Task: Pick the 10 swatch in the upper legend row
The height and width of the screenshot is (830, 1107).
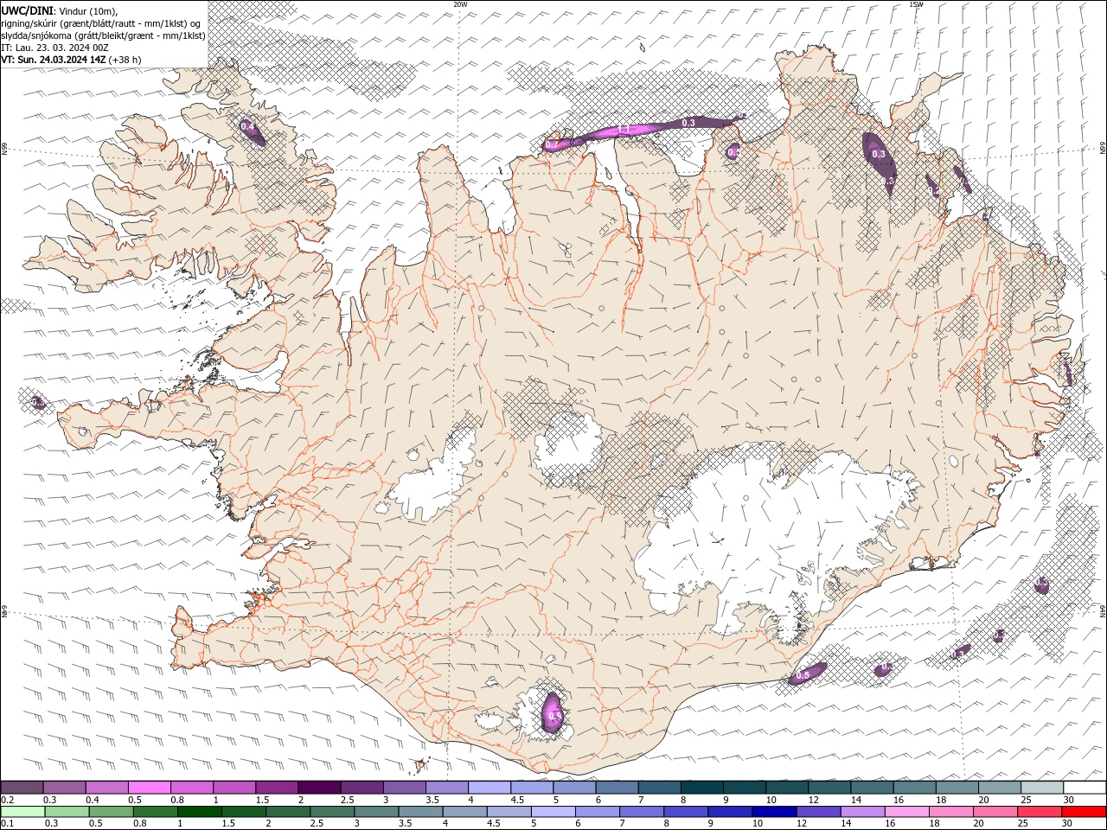Action: tap(785, 787)
